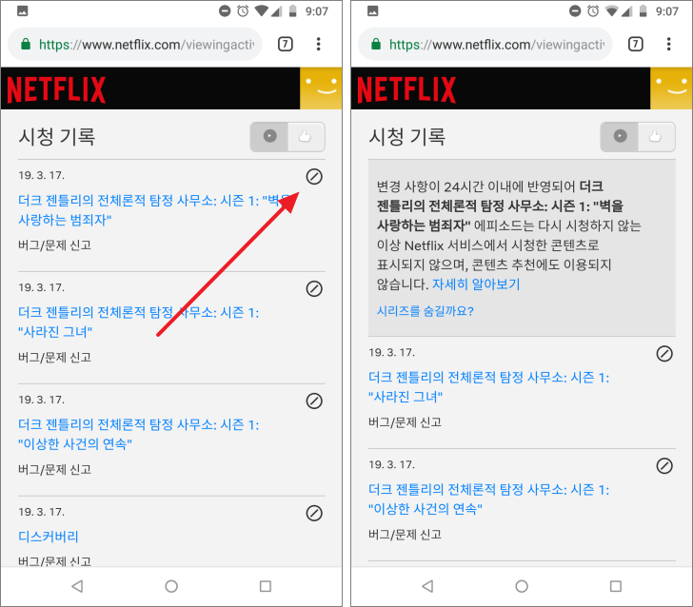
Task: Tap the secure lock icon in right screen
Action: tap(376, 44)
